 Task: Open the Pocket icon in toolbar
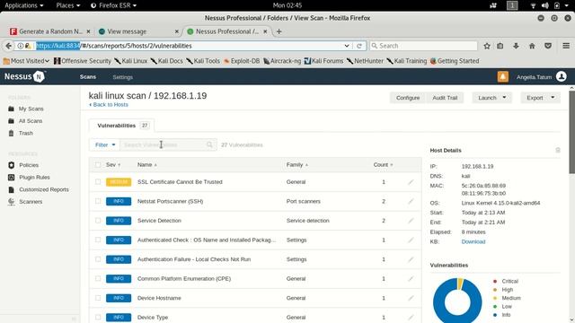pos(548,46)
